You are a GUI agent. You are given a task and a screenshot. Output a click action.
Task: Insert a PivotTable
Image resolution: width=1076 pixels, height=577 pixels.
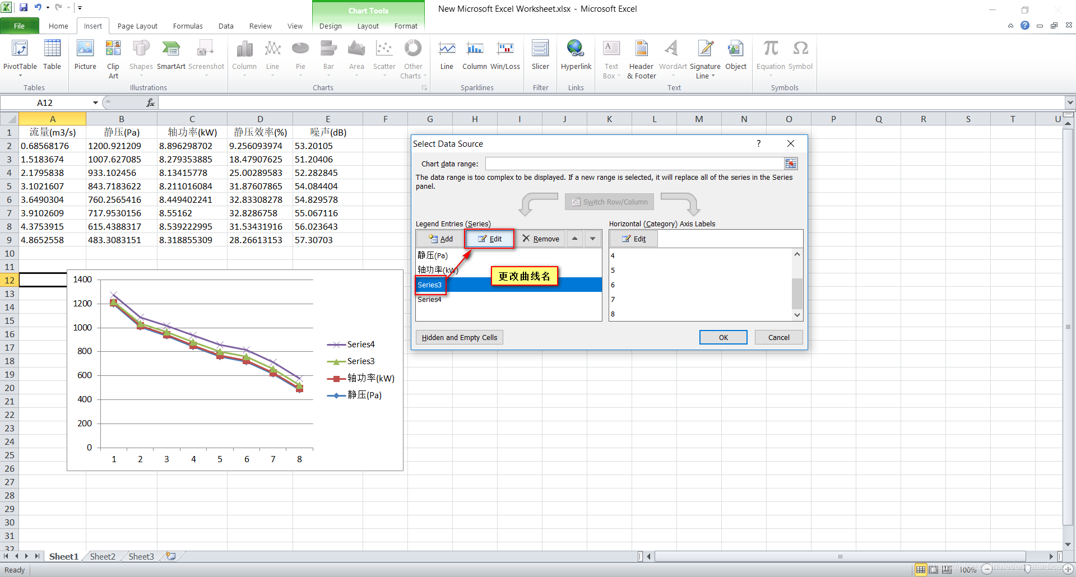click(20, 59)
